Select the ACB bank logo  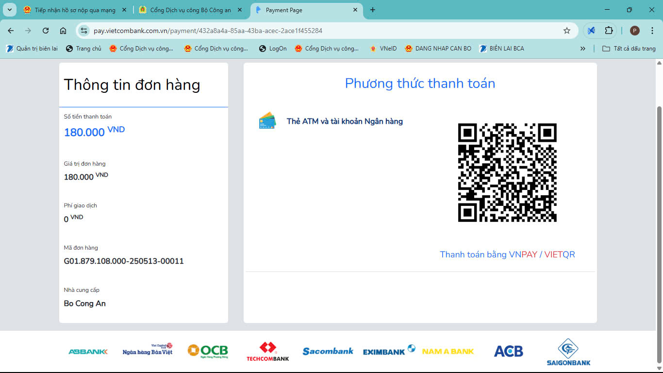click(x=508, y=351)
